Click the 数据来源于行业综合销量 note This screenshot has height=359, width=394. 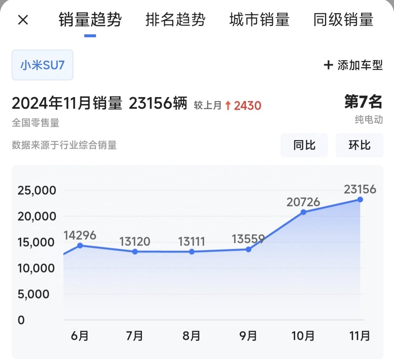[64, 145]
